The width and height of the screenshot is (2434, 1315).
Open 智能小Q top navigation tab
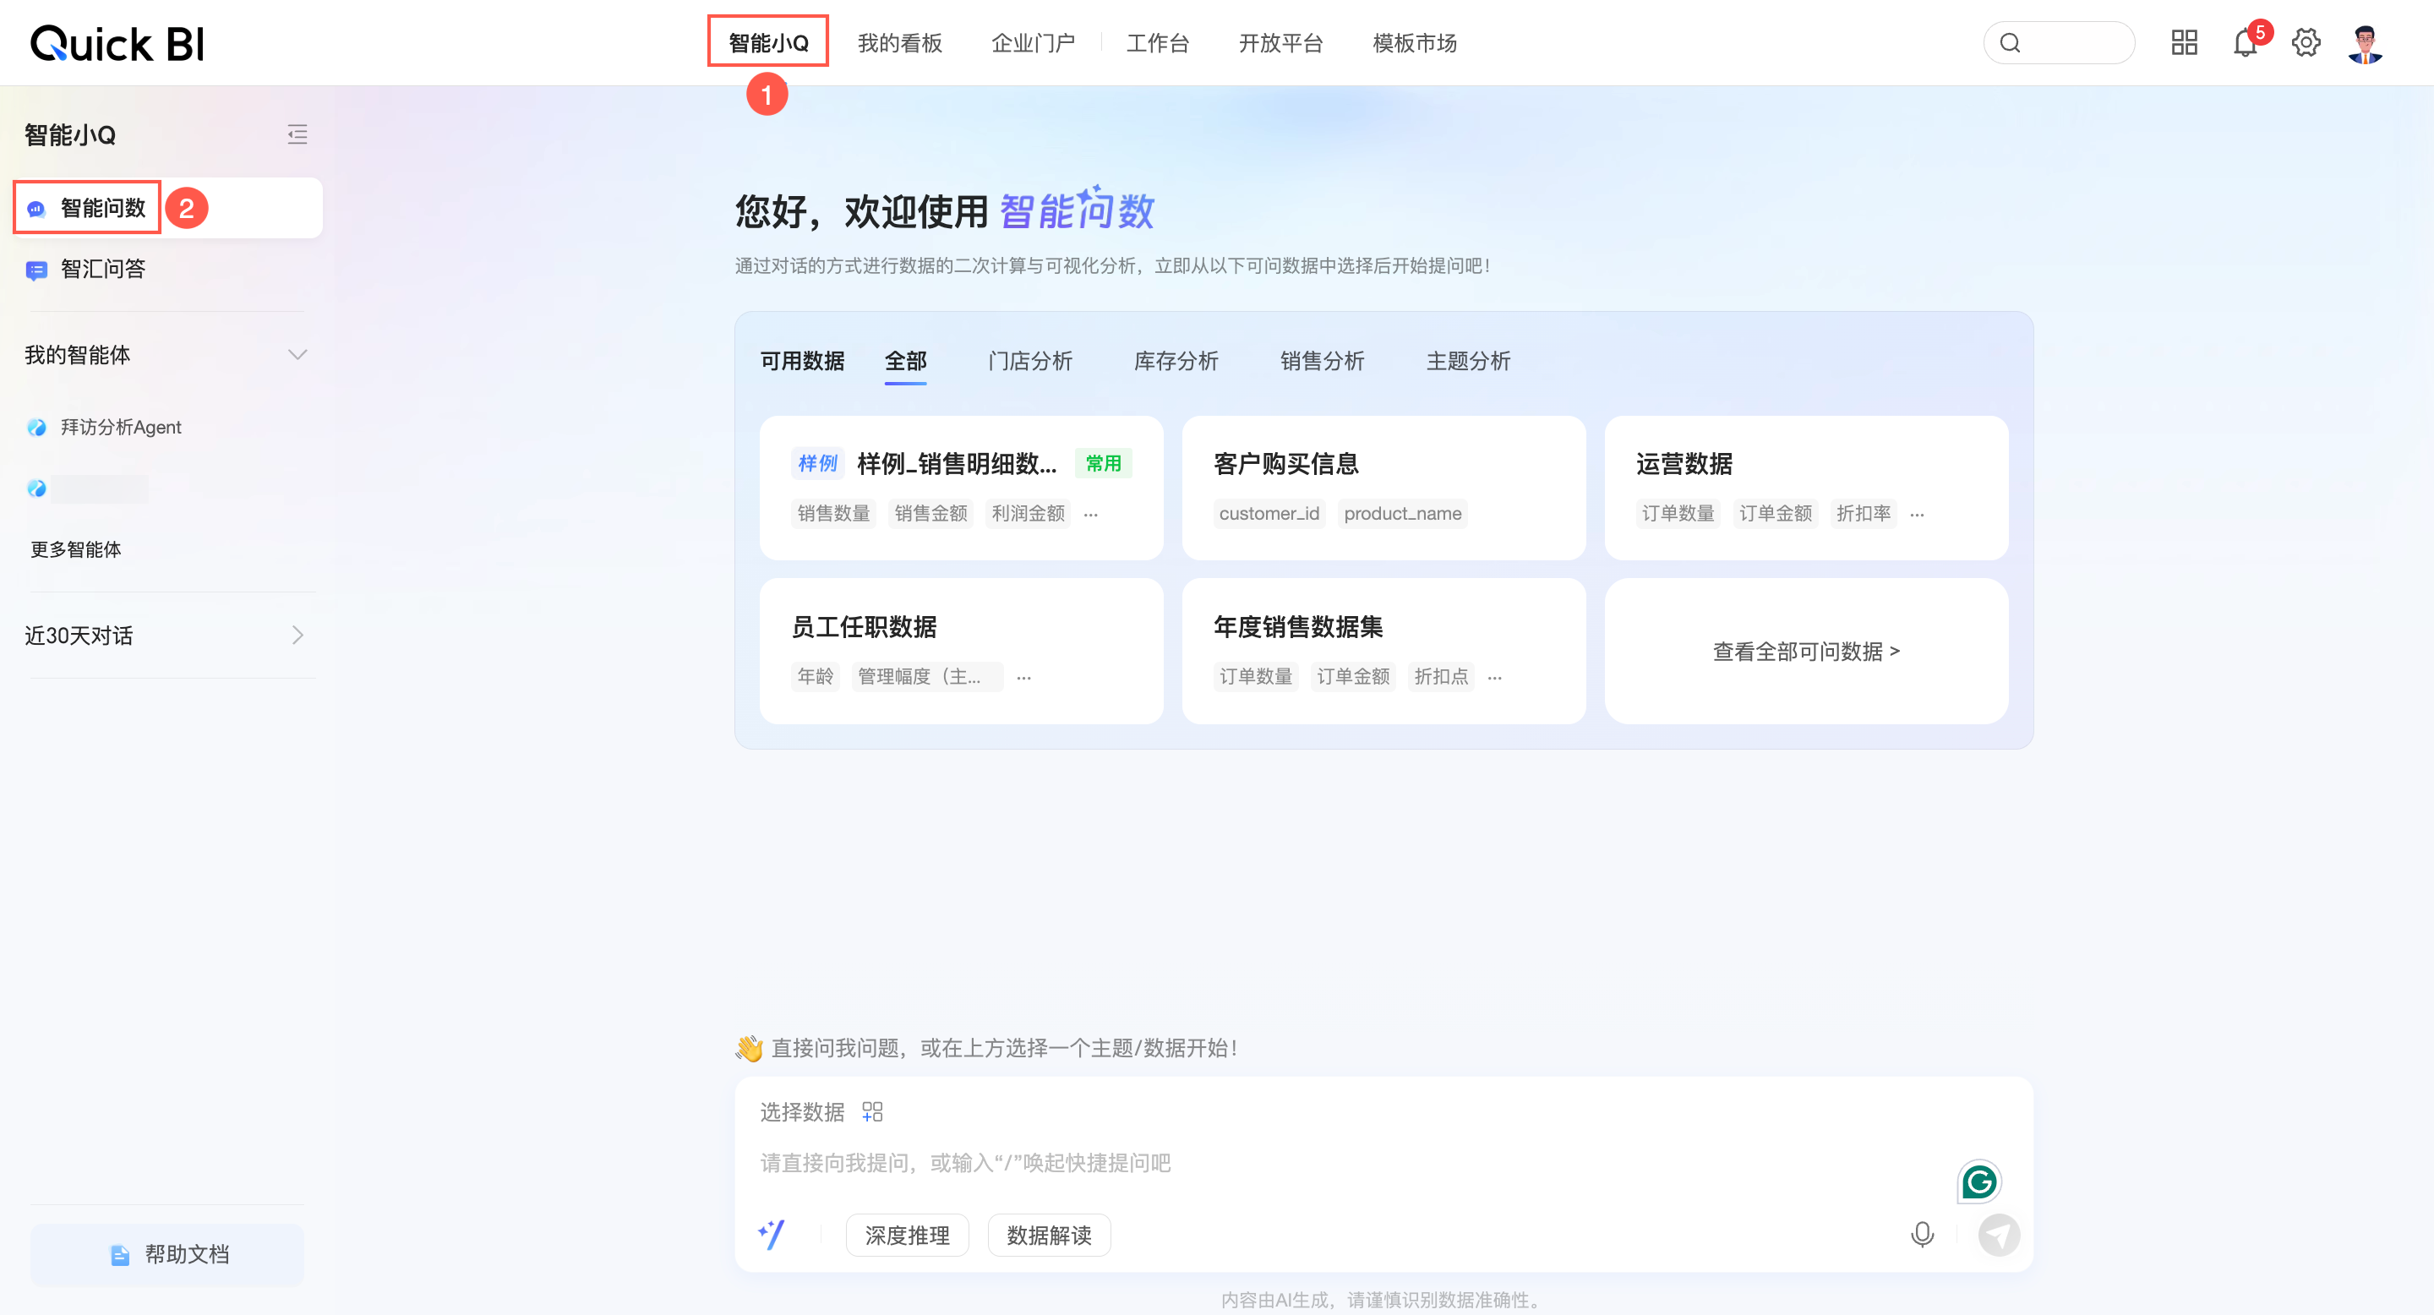768,42
